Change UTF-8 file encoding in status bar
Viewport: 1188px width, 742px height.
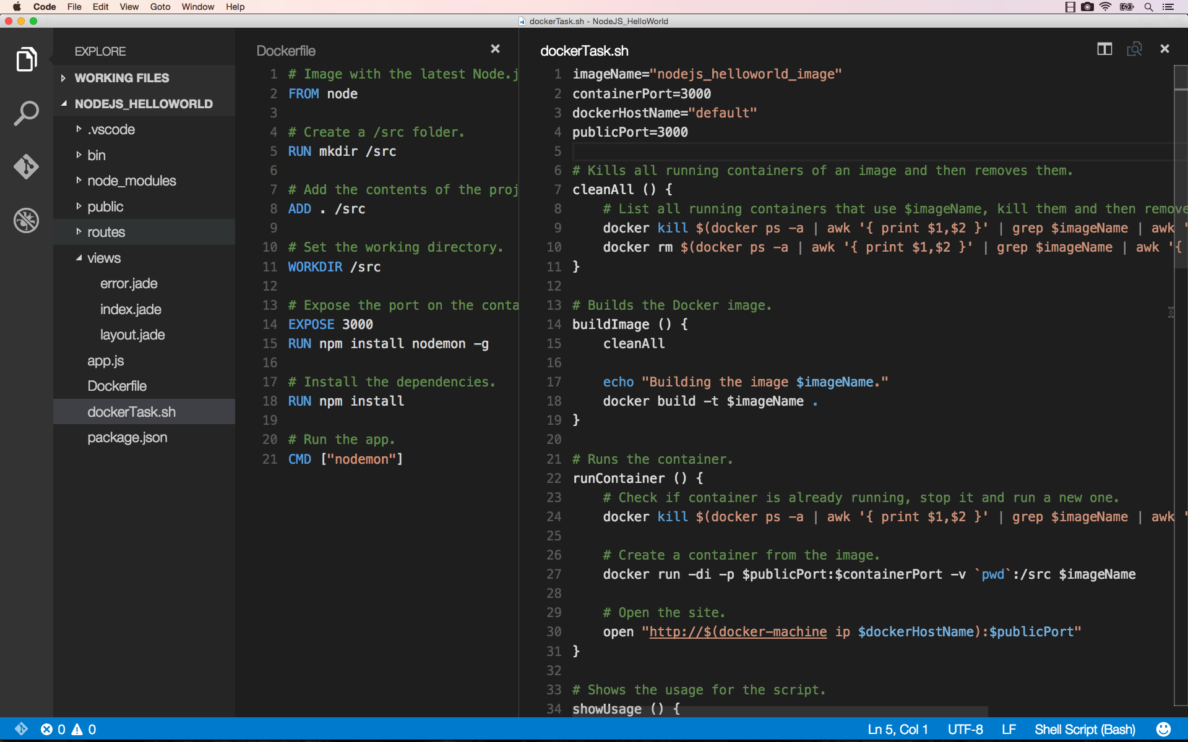pyautogui.click(x=965, y=730)
